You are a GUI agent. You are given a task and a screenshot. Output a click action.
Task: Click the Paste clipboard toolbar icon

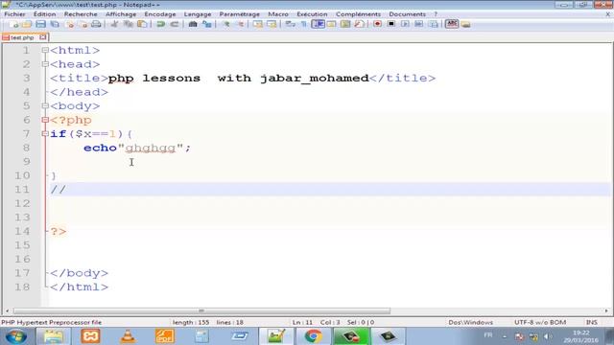coord(143,24)
